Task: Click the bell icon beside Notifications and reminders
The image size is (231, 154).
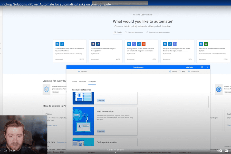Action: point(147,32)
